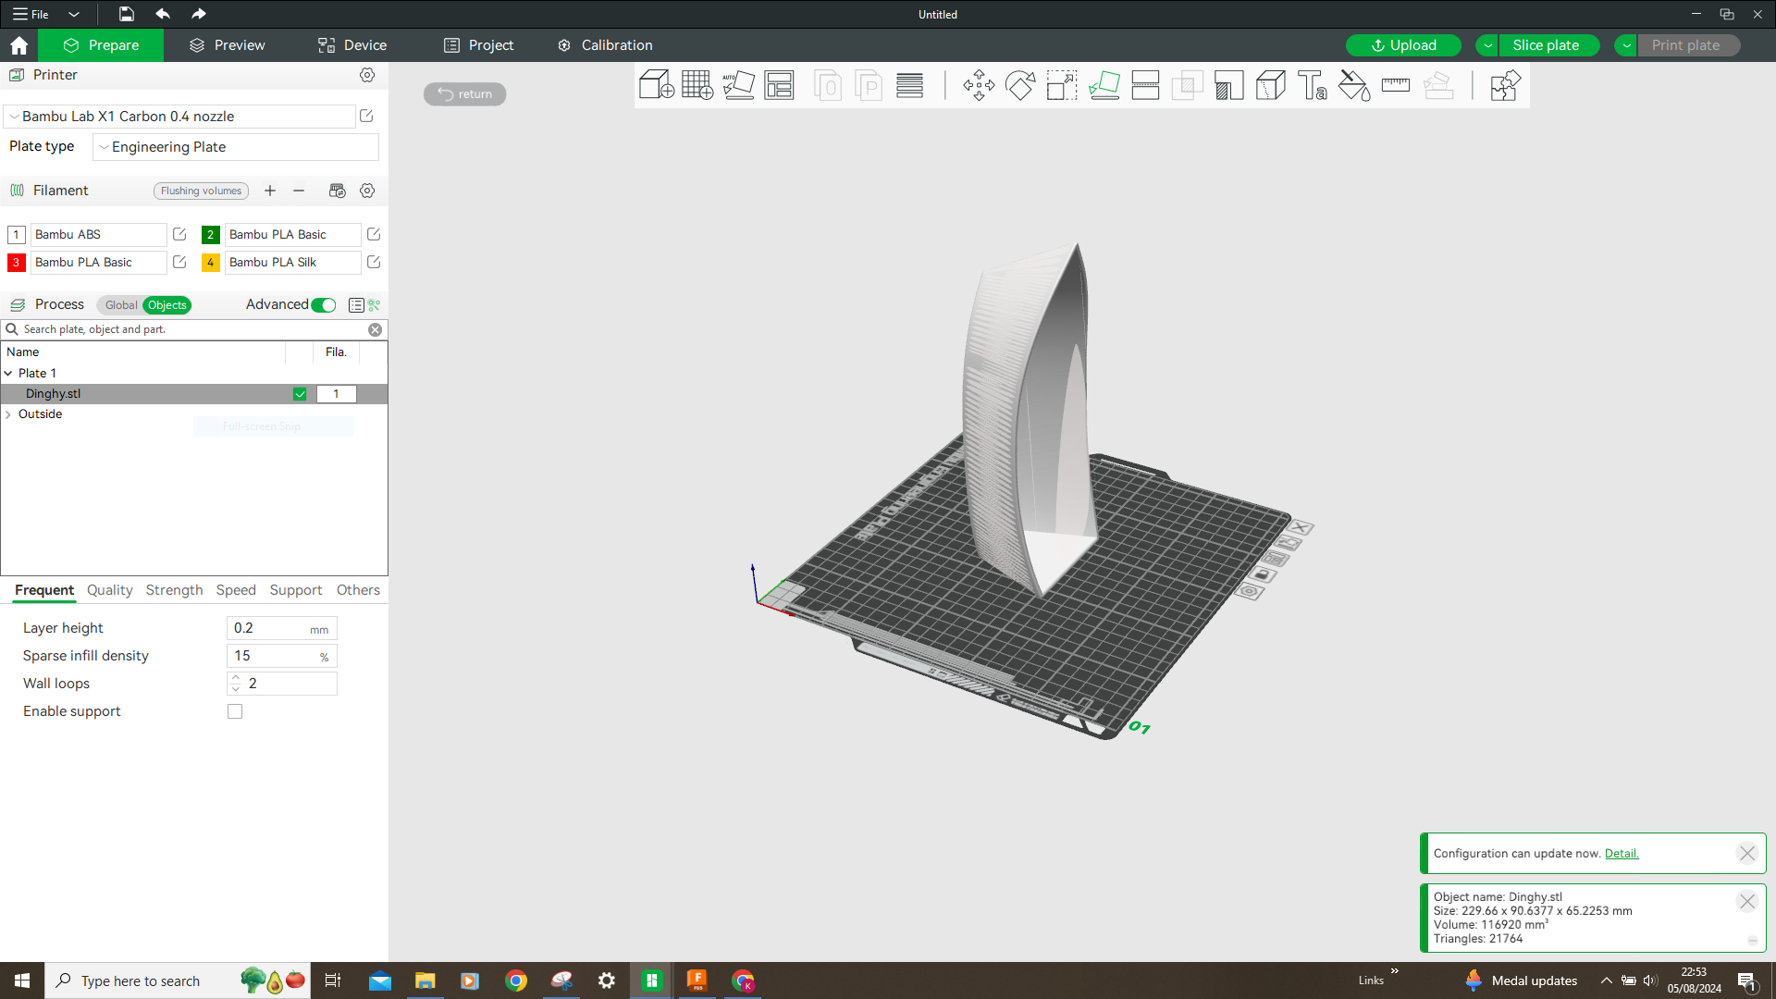Edit the Bambu PLA Silk filament preset
The height and width of the screenshot is (999, 1776).
[374, 262]
